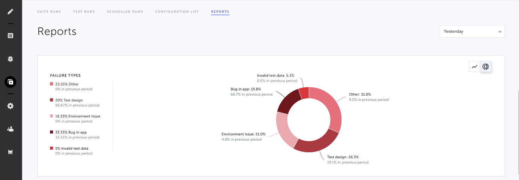Click the Bug in app legend swatch
519x180 pixels.
52,132
